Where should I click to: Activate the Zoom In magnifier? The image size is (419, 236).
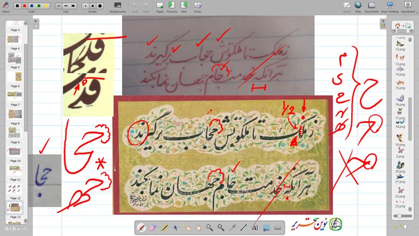[x=209, y=227]
